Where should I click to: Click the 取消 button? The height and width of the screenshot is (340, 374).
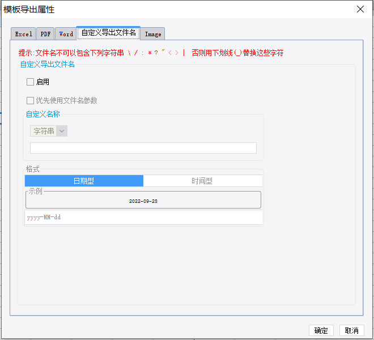352,330
